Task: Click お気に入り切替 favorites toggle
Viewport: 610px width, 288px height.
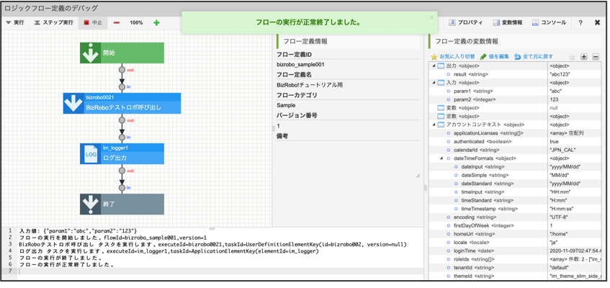Action: (x=453, y=56)
